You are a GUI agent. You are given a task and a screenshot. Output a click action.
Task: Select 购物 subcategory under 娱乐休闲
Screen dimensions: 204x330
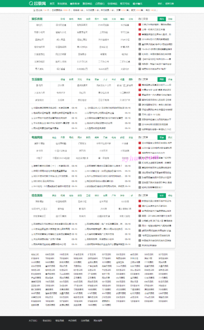pyautogui.click(x=80, y=19)
